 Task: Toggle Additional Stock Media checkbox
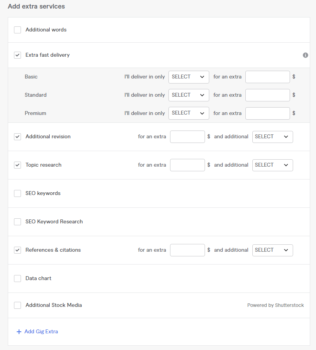[17, 305]
